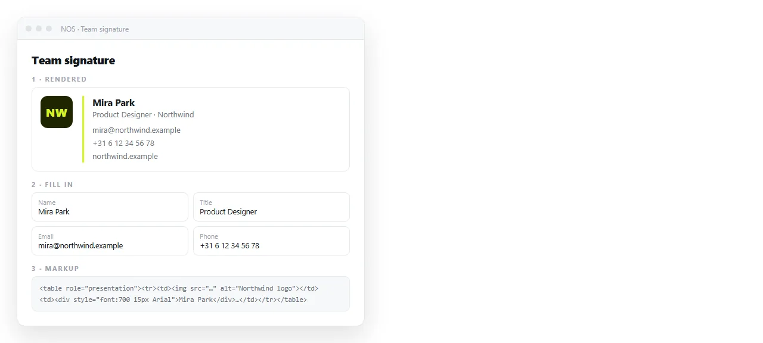
Task: Click the NOS · Team signature window title
Action: coord(95,29)
